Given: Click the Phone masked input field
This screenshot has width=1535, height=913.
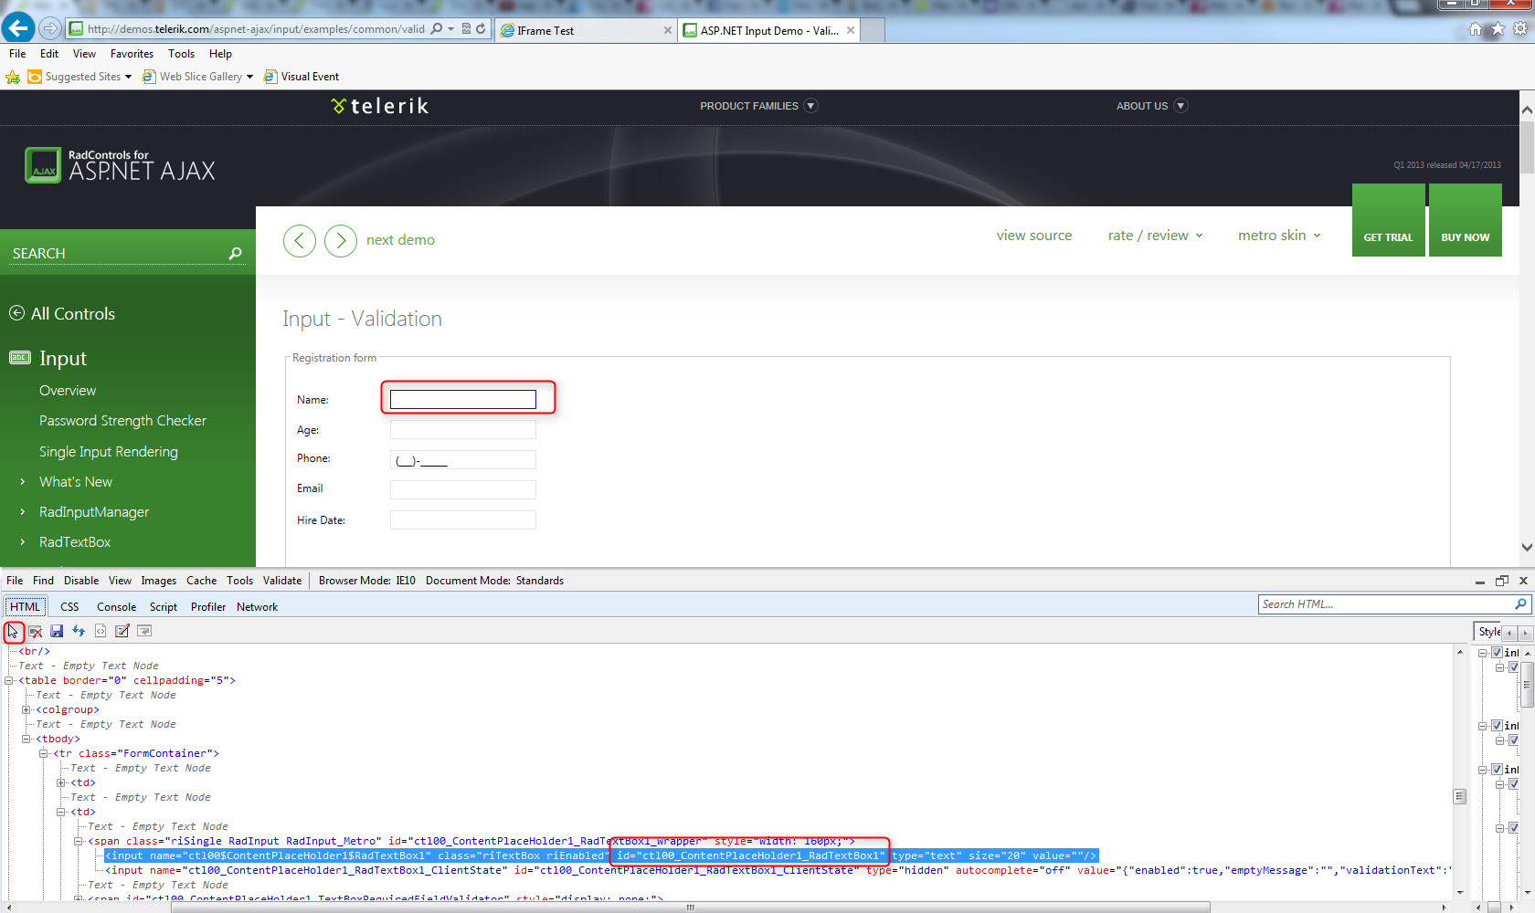Looking at the screenshot, I should point(463,459).
